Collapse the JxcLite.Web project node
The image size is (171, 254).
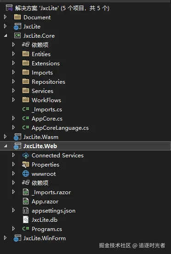click(6, 146)
